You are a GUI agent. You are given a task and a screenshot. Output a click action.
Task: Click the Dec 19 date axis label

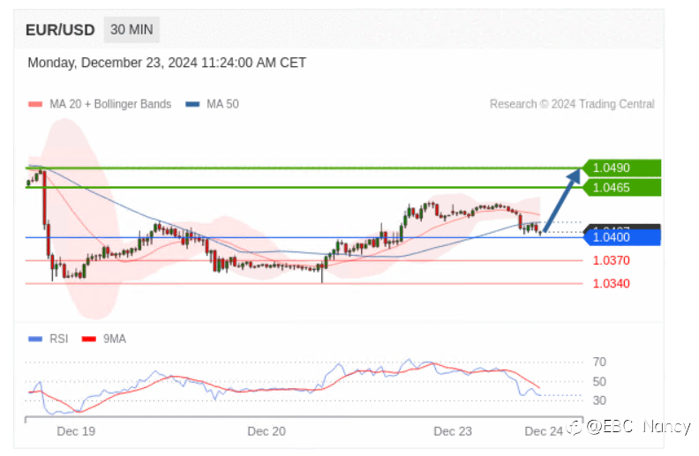tap(76, 431)
